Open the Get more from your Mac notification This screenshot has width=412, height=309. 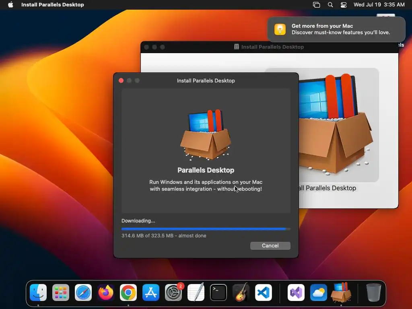click(x=336, y=29)
